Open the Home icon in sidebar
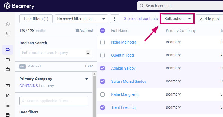This screenshot has height=117, width=223. pos(8,24)
